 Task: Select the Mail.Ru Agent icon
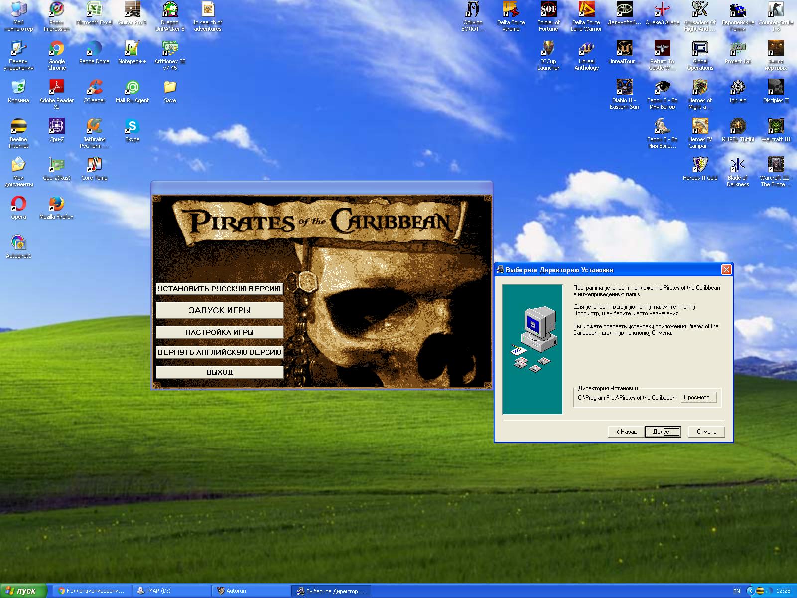tap(132, 91)
